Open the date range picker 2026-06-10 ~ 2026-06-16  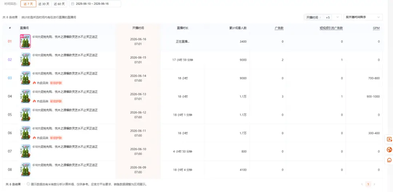pyautogui.click(x=95, y=4)
